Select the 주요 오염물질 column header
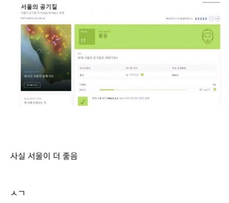229x203 pixels. [x=179, y=68]
